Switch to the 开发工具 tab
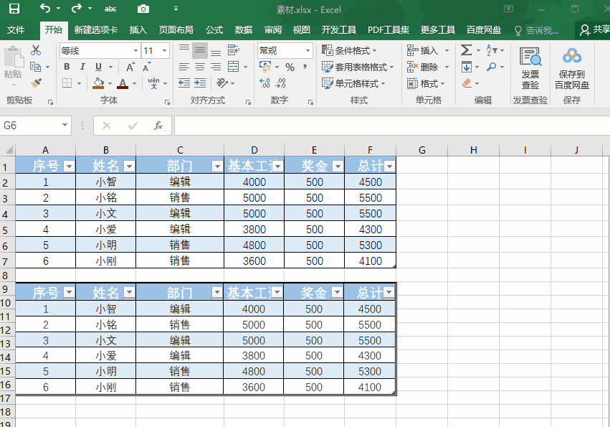This screenshot has height=427, width=610. pyautogui.click(x=339, y=30)
